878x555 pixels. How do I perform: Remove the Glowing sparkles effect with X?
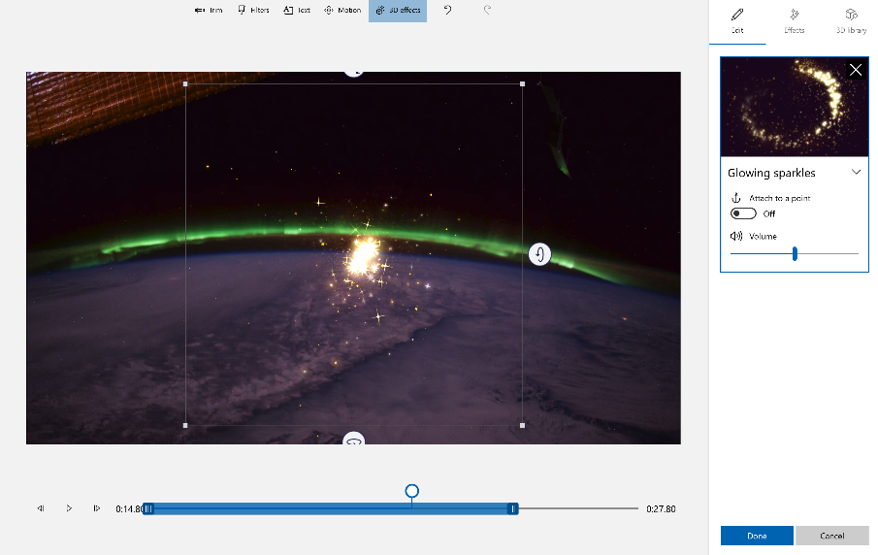pyautogui.click(x=856, y=70)
